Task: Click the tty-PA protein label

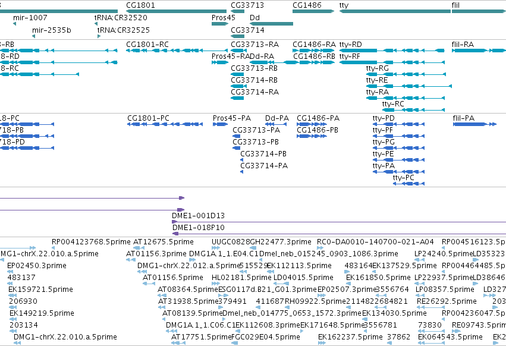Action: coord(384,166)
